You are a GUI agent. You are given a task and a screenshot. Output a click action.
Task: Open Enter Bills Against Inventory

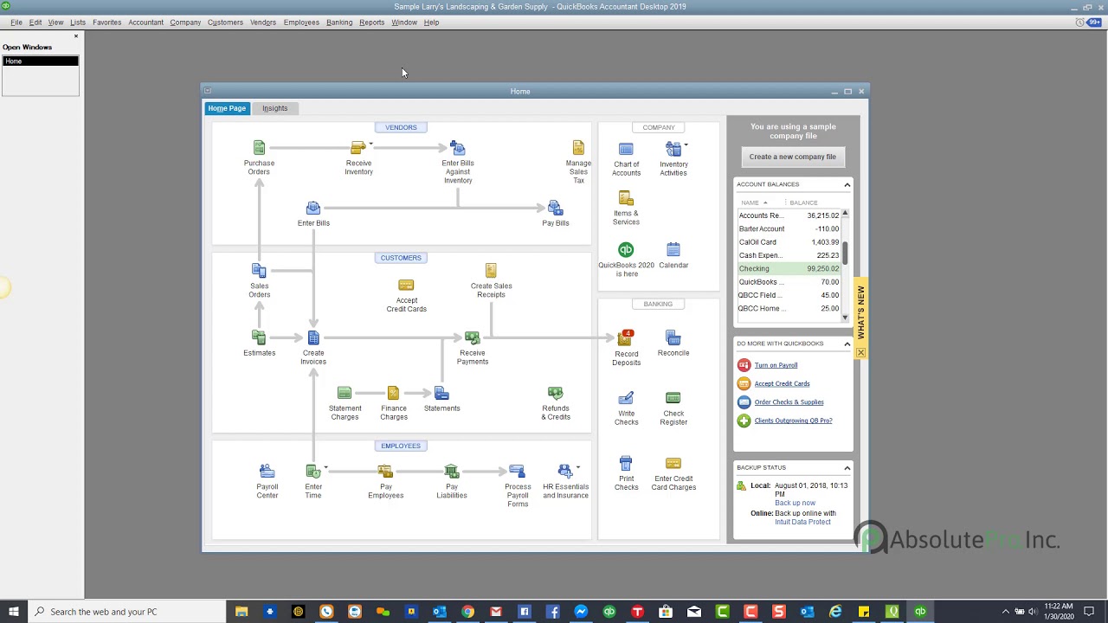click(458, 148)
